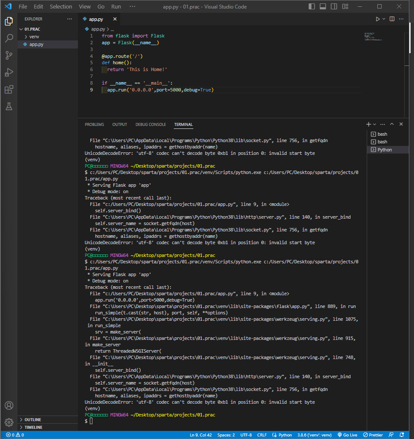This screenshot has height=439, width=414.
Task: Open the View menu
Action: [85, 6]
